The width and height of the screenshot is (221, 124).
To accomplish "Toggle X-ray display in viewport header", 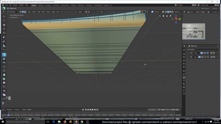I will point(163,12).
